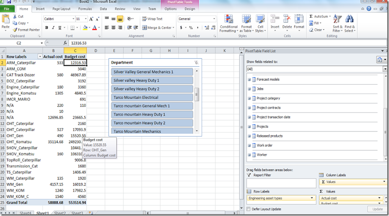Viewport: 389px width, 216px height.
Task: Select Tarco mountain Electrical in the slicer
Action: pos(152,97)
